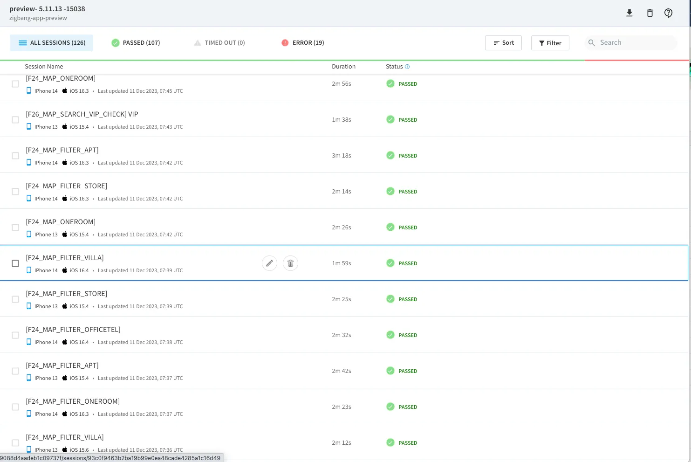Focus the Search sessions field
Screen dimensions: 691x462
(631, 43)
